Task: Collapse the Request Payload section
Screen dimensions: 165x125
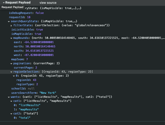Action: pos(4,3)
